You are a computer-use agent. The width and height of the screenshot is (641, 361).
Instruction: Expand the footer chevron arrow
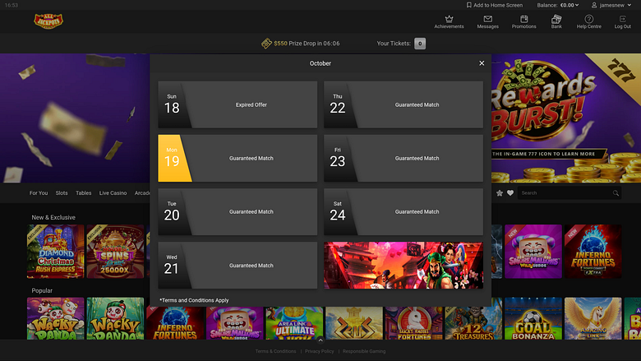pyautogui.click(x=320, y=340)
